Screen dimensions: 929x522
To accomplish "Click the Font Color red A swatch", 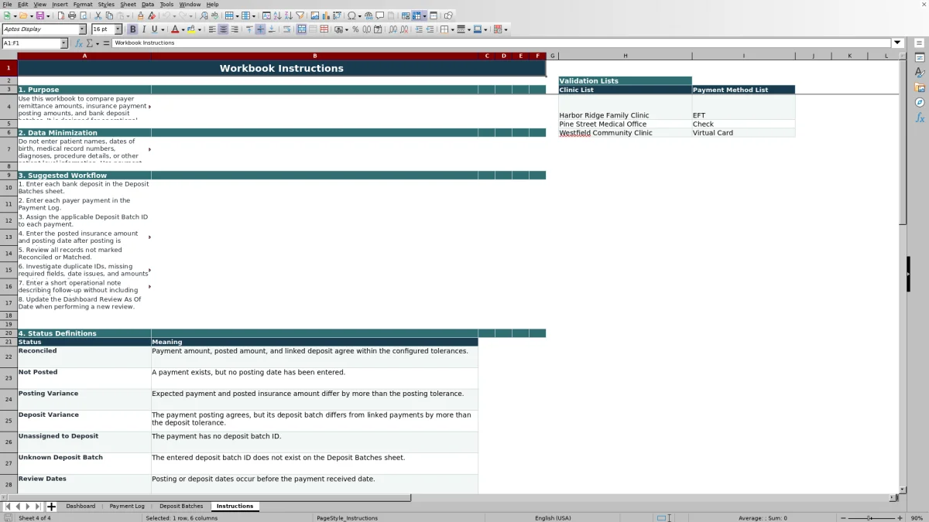I will 174,29.
